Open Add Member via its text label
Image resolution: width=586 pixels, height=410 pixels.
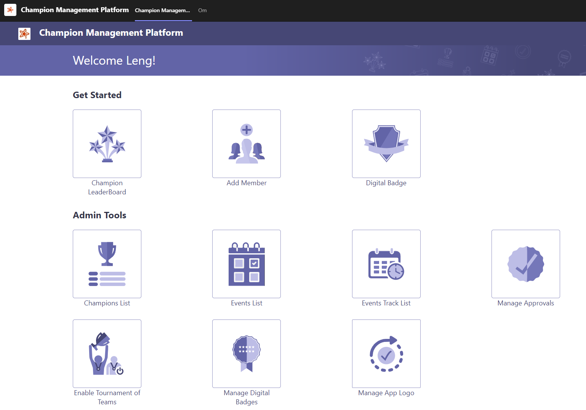click(246, 183)
